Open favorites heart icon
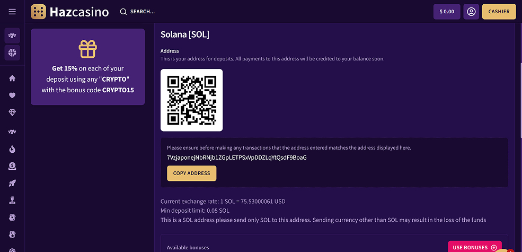 (x=12, y=95)
